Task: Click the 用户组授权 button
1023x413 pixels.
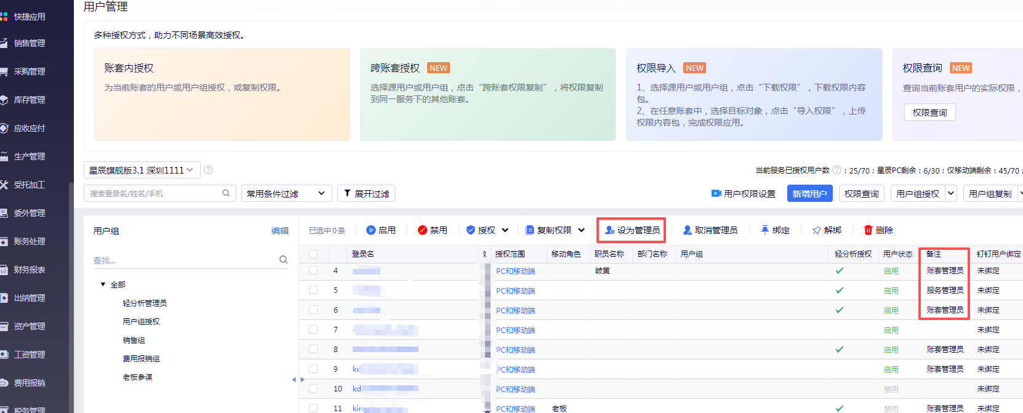Action: point(917,193)
